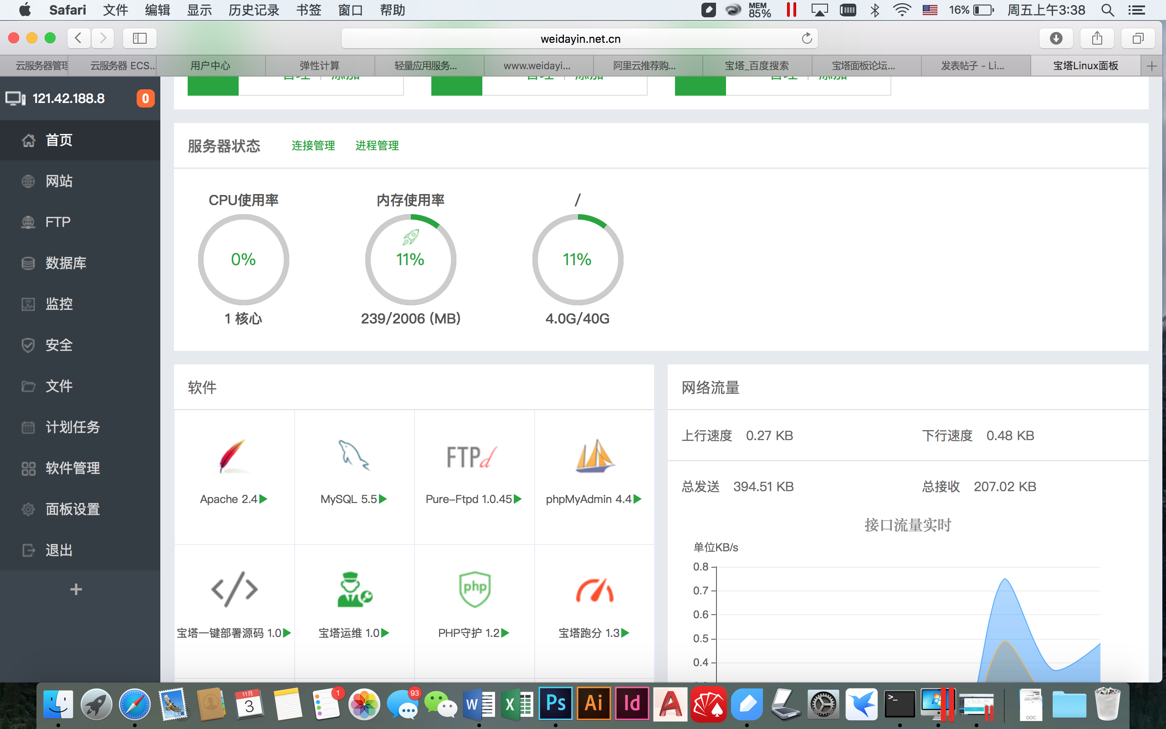Open Safari 书签 menu
1166x729 pixels.
coord(308,10)
